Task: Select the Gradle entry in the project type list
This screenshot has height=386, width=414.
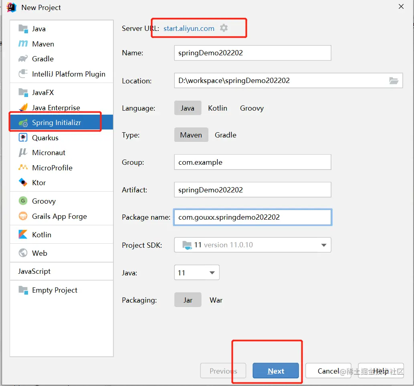Action: 62,59
